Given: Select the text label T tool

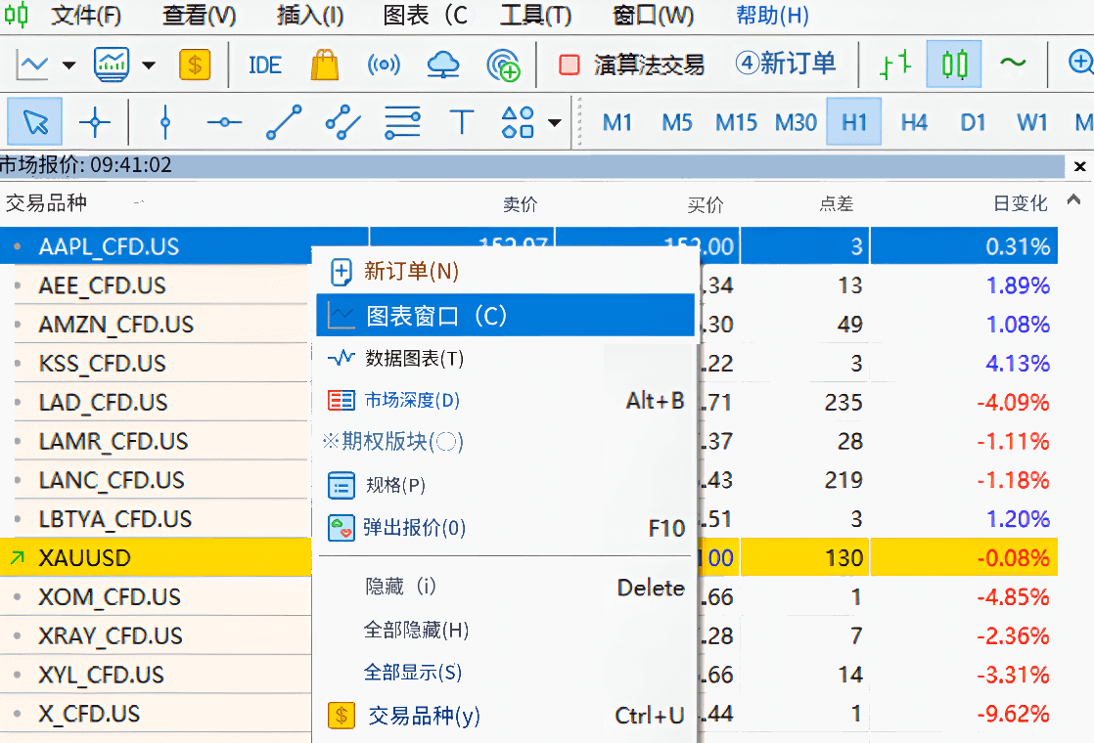Looking at the screenshot, I should coord(461,122).
